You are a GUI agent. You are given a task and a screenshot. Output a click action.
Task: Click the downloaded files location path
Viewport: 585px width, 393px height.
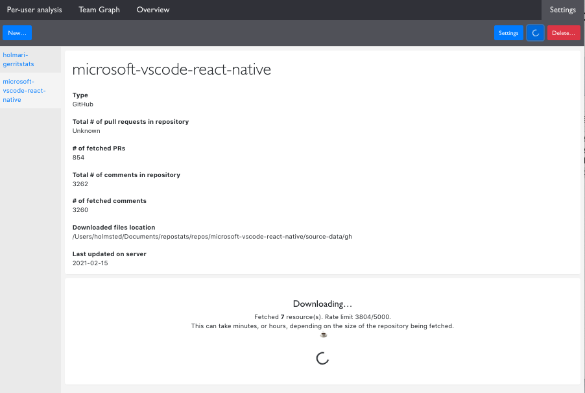[x=212, y=236]
